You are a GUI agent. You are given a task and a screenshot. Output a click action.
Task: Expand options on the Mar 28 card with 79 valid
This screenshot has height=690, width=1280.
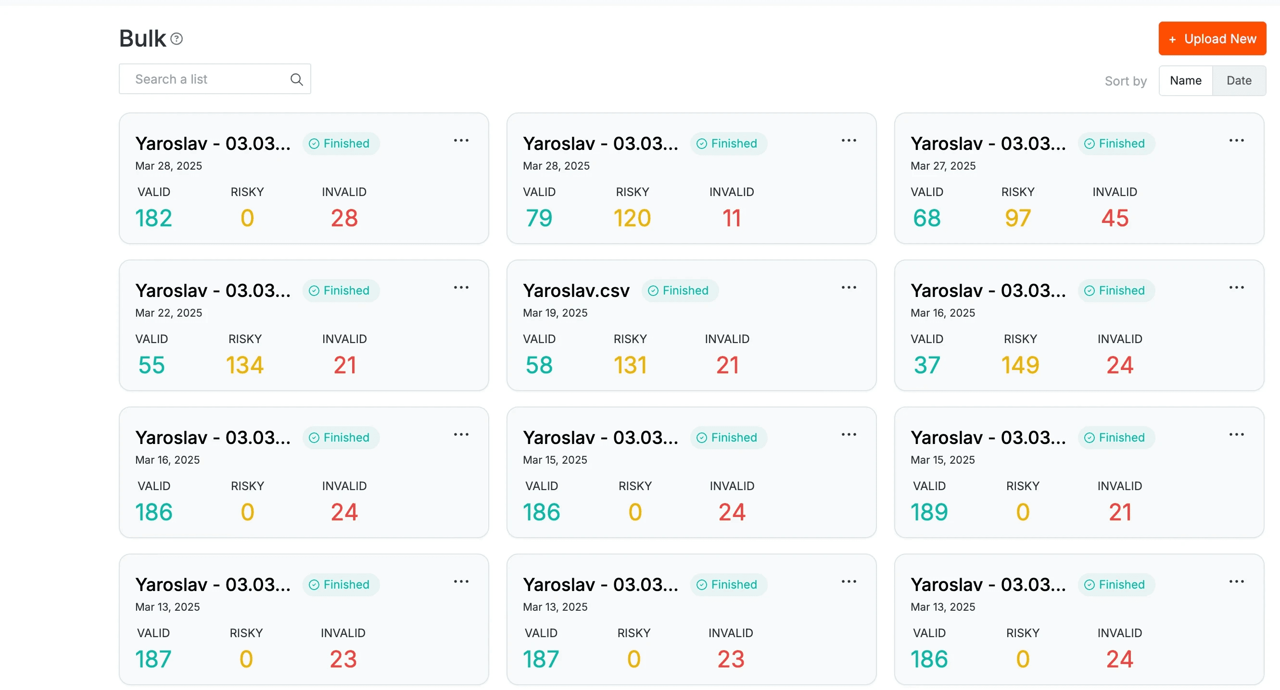coord(849,141)
